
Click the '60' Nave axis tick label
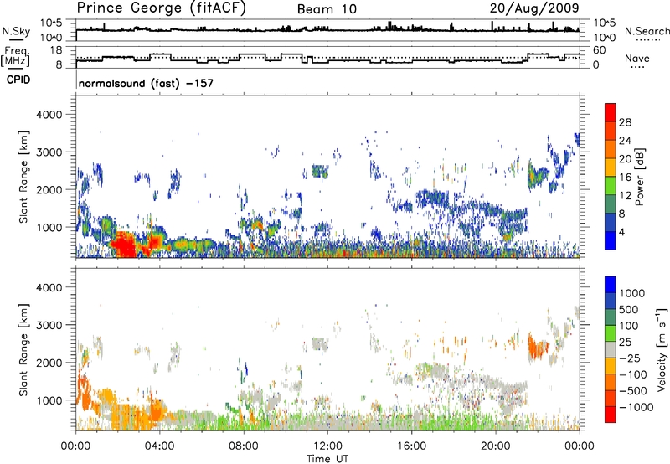pyautogui.click(x=600, y=50)
